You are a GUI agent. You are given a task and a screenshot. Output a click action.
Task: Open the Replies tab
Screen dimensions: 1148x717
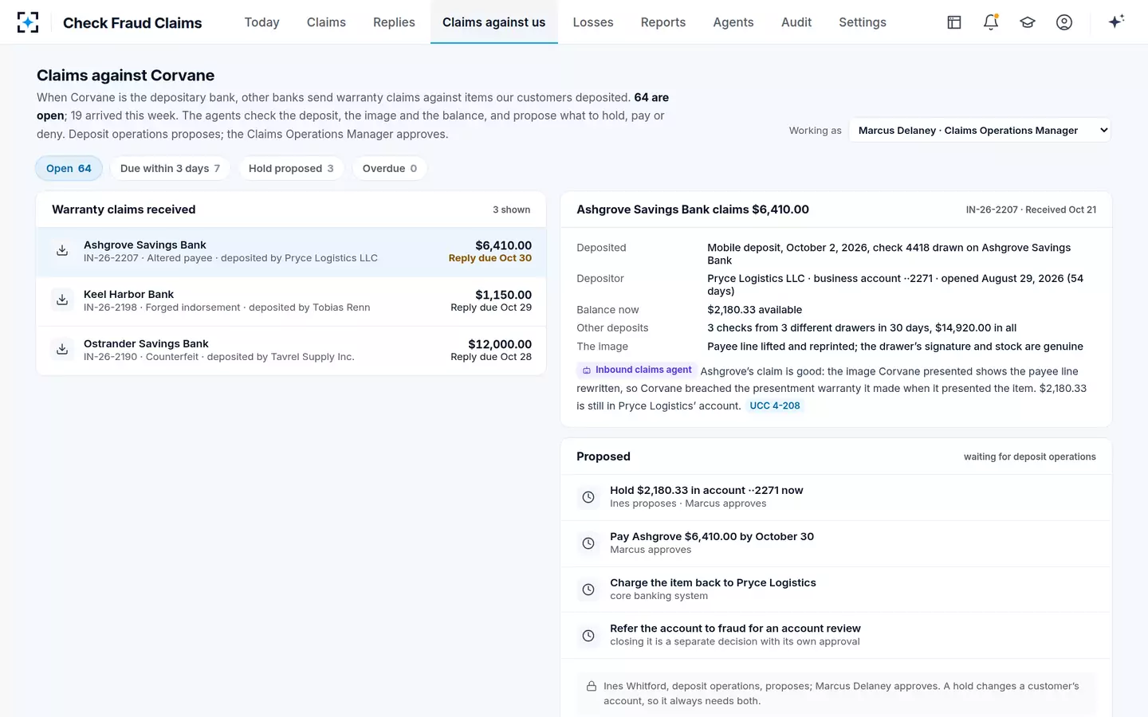pos(394,22)
